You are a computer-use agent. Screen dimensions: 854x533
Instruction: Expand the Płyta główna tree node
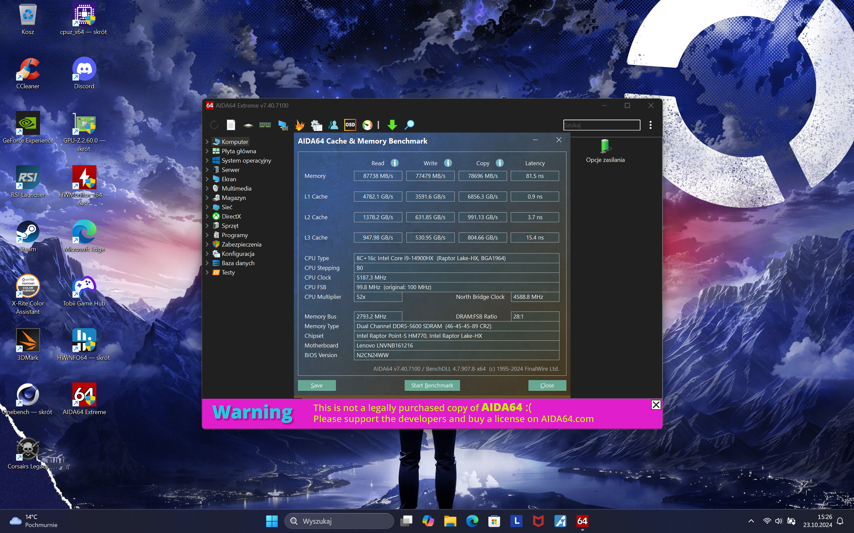coord(207,151)
